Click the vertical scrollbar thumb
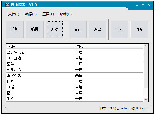The image size is (155, 115). pos(146,68)
